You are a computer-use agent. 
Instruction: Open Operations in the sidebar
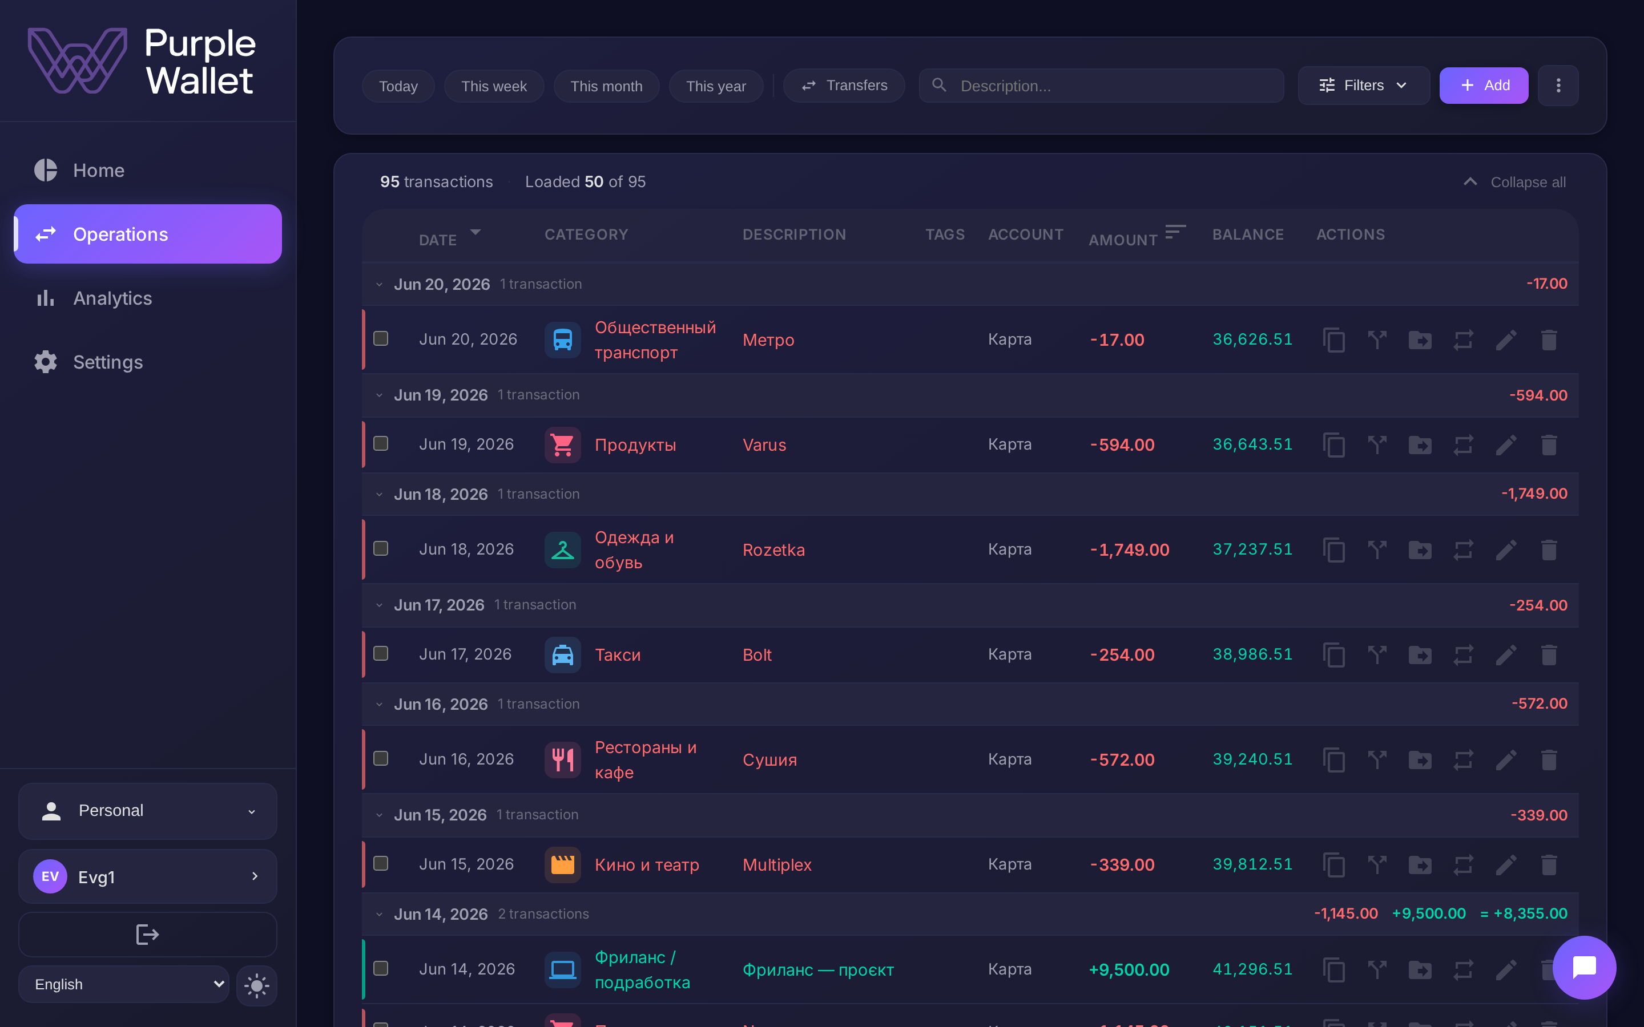coord(147,234)
